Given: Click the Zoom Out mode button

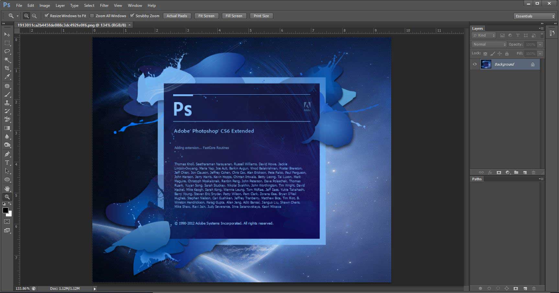Looking at the screenshot, I should click(x=34, y=16).
